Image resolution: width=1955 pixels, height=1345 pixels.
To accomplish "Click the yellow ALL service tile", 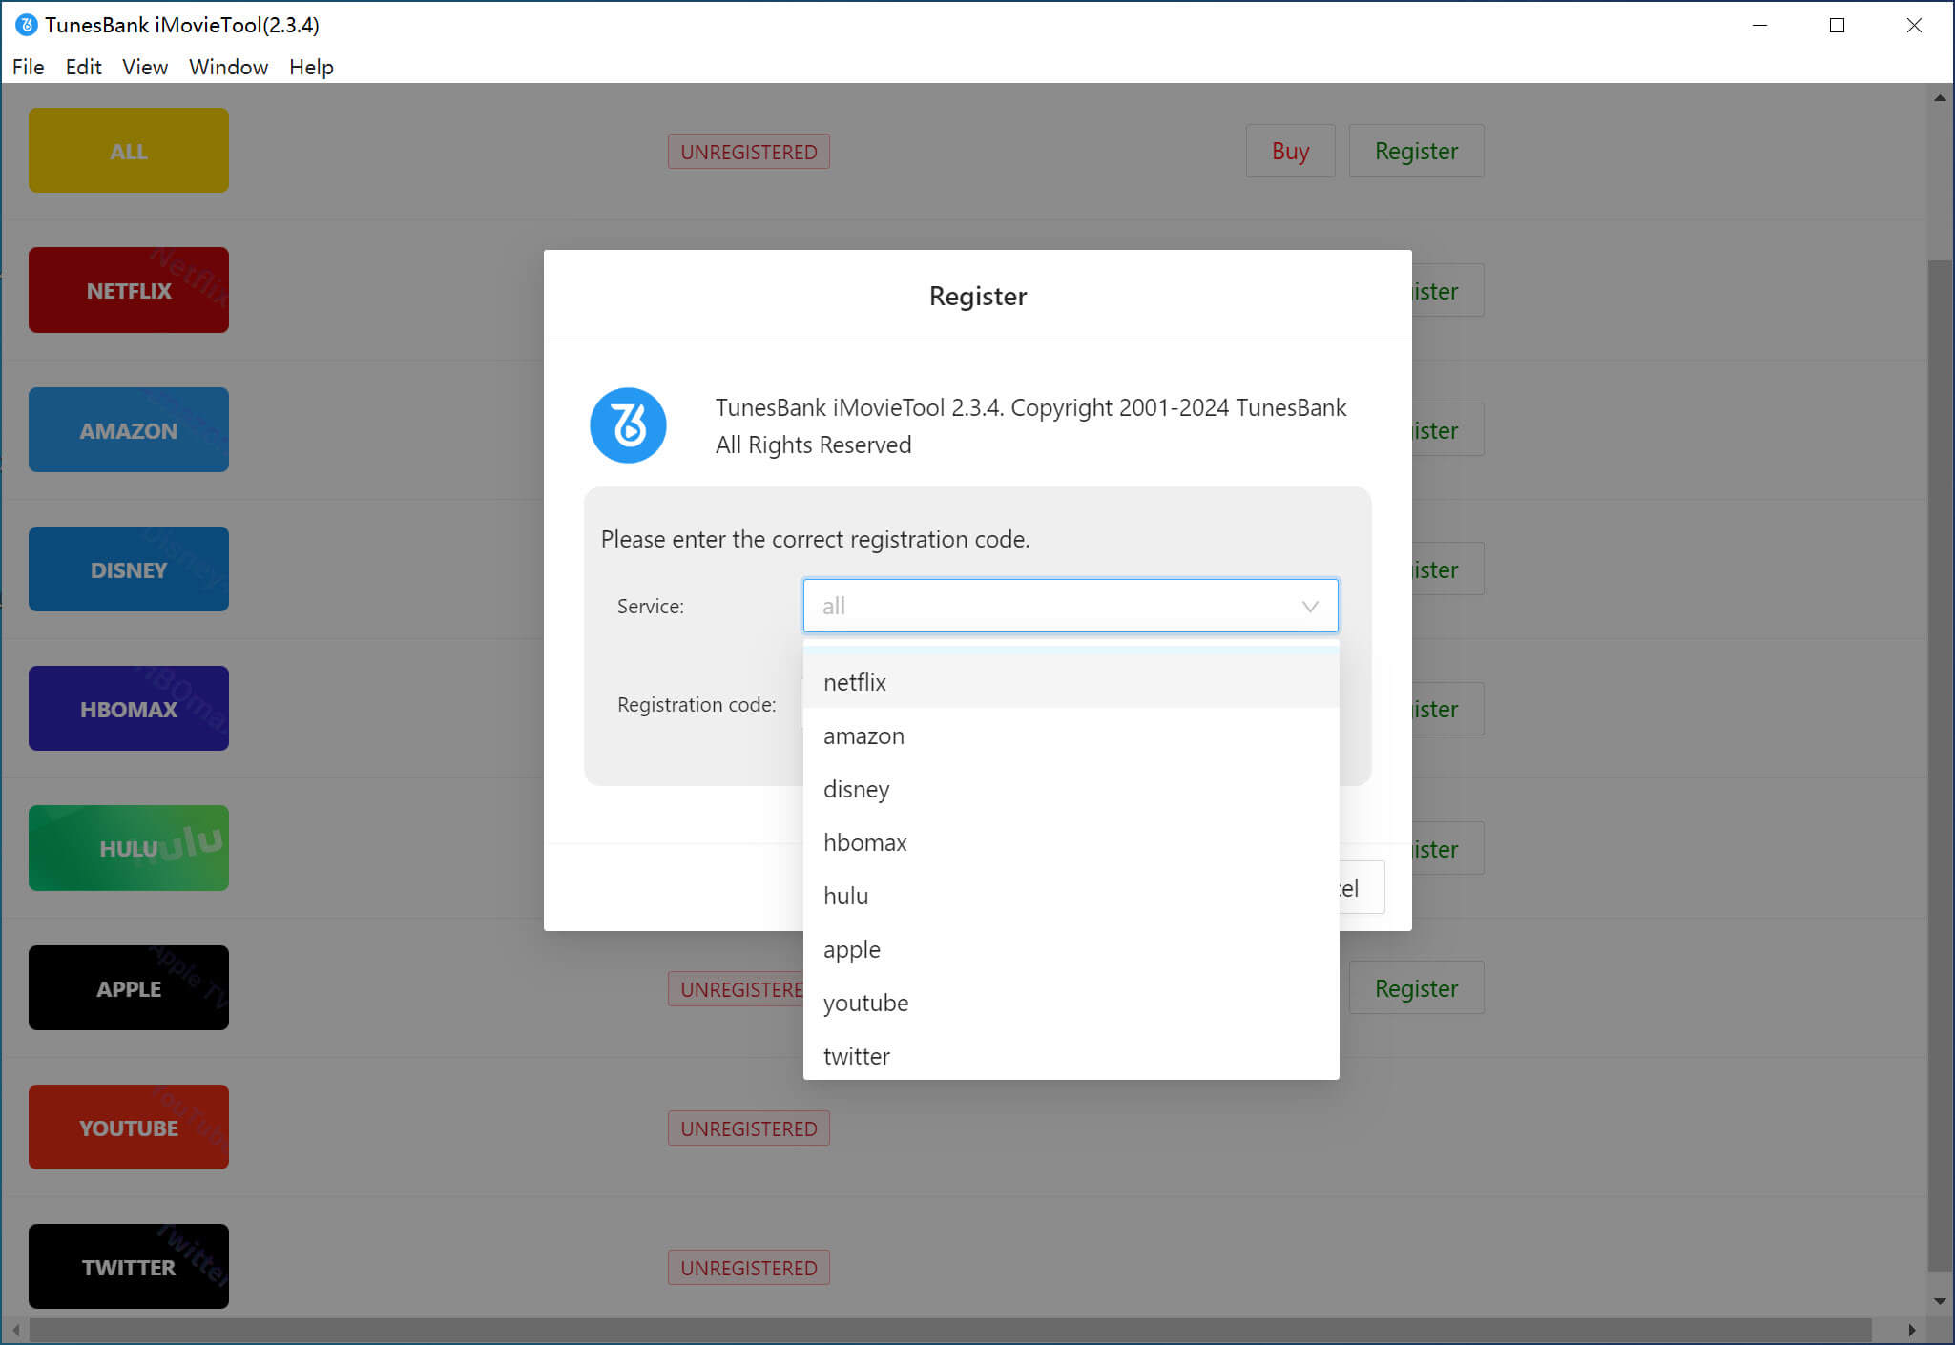I will click(129, 151).
